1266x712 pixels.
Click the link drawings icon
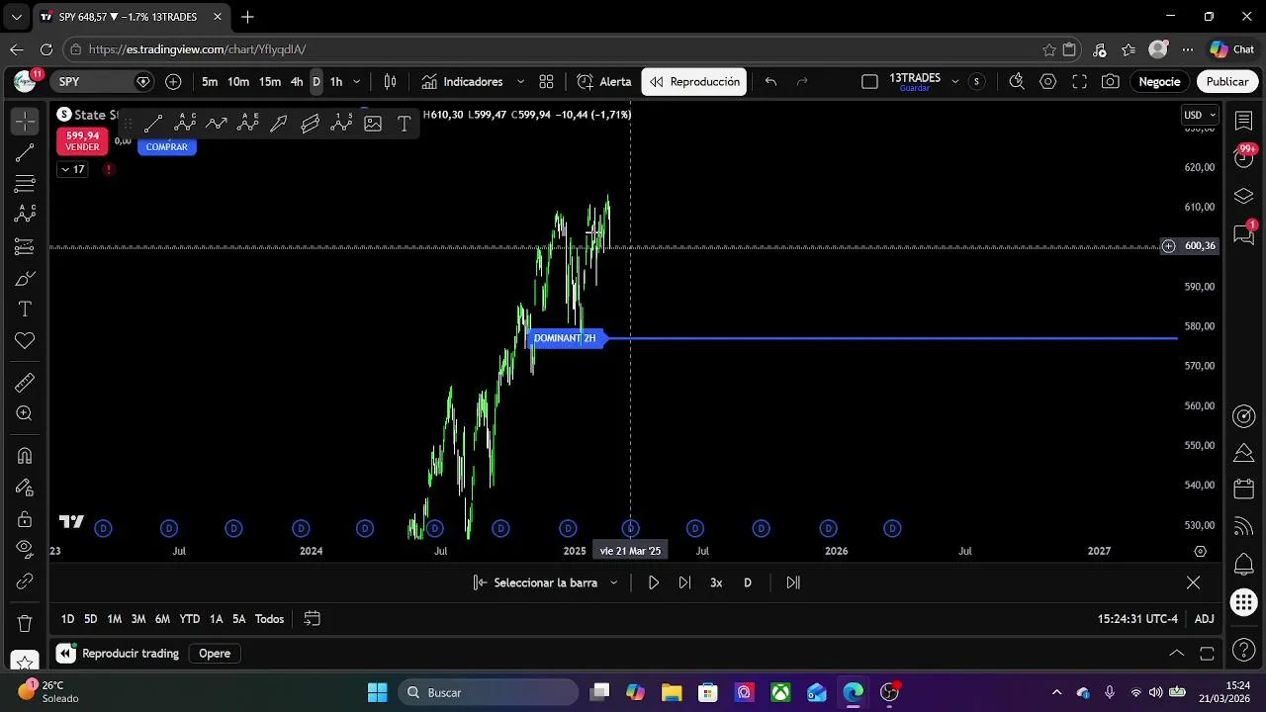[x=25, y=581]
